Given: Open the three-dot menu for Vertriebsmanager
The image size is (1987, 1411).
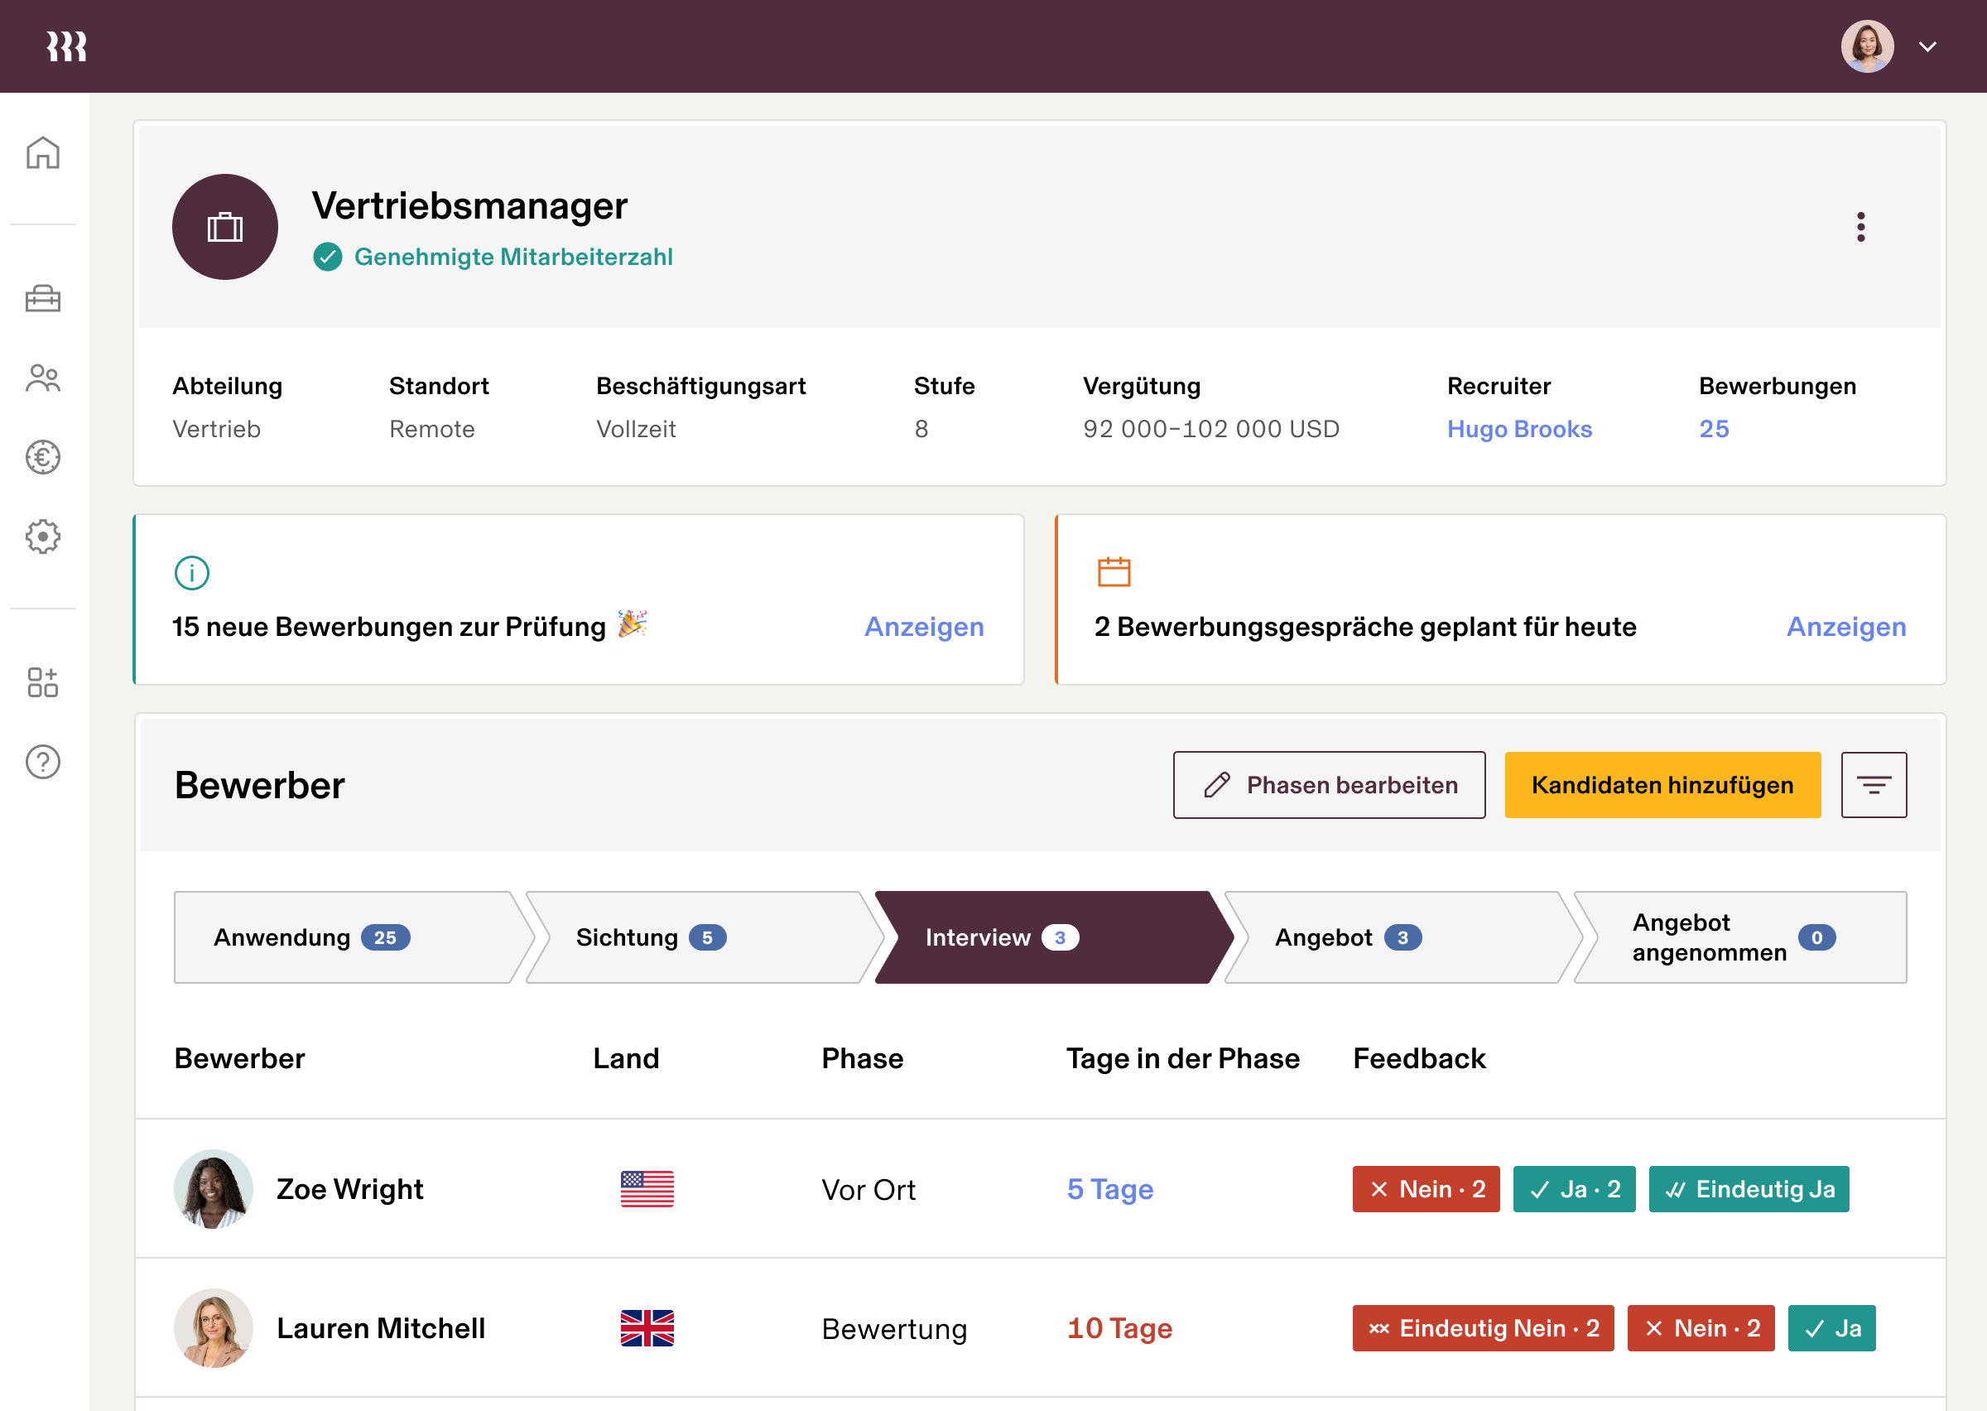Looking at the screenshot, I should [x=1860, y=227].
